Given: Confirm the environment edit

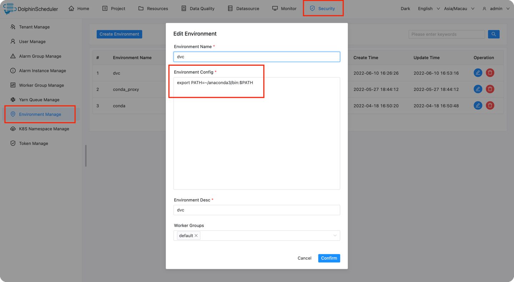Looking at the screenshot, I should tap(329, 258).
